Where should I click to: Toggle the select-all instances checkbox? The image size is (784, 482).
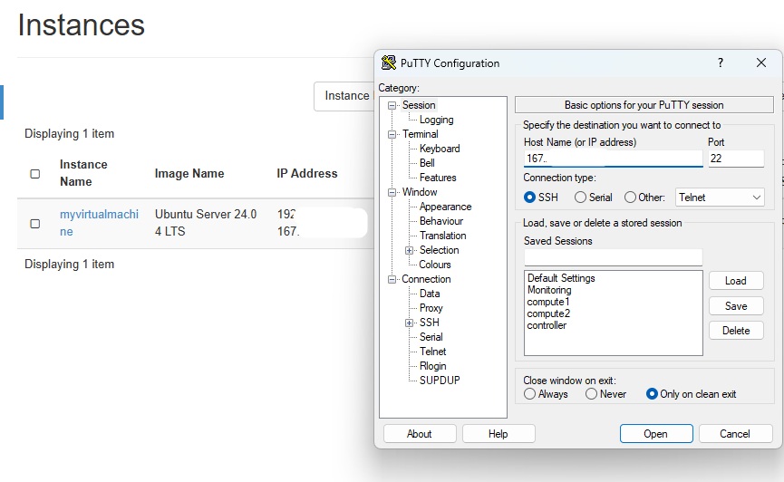(x=35, y=173)
